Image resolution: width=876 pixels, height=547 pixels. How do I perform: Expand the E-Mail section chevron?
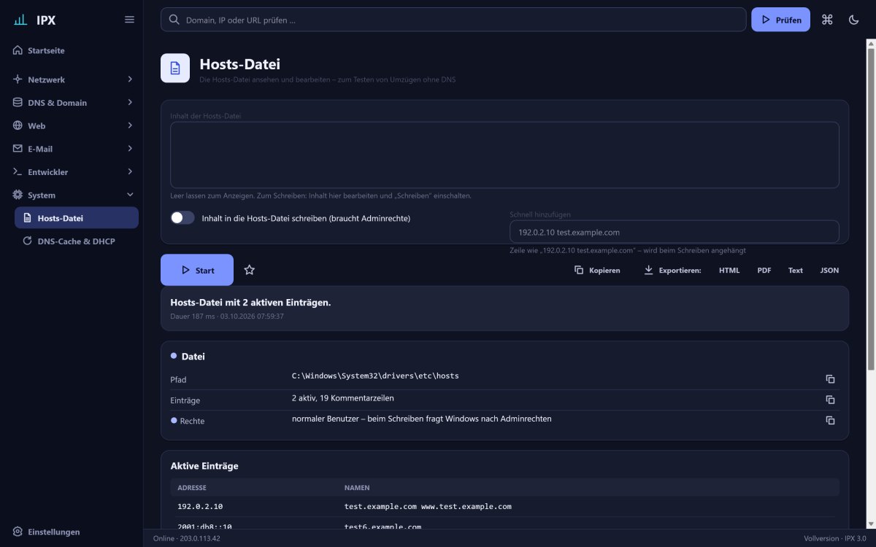130,149
